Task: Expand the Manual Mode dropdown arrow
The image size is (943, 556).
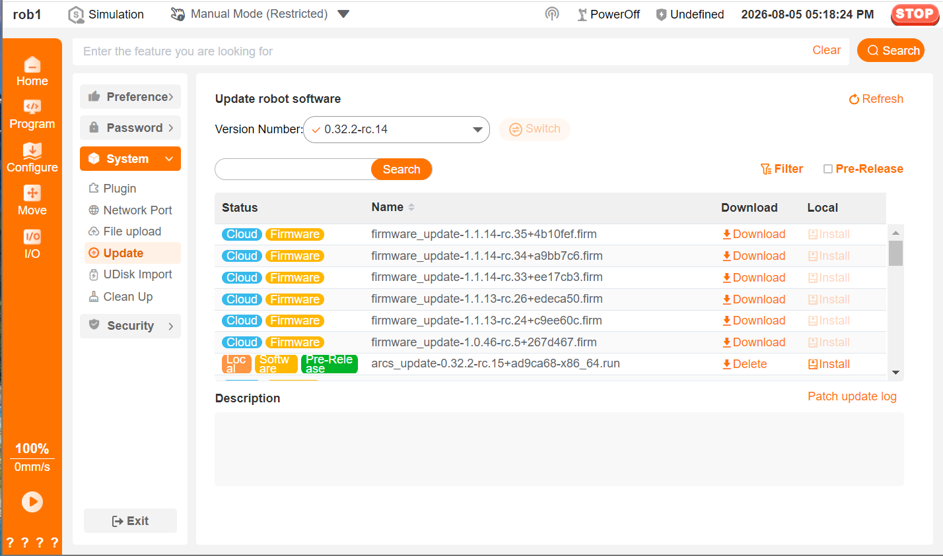Action: tap(343, 14)
